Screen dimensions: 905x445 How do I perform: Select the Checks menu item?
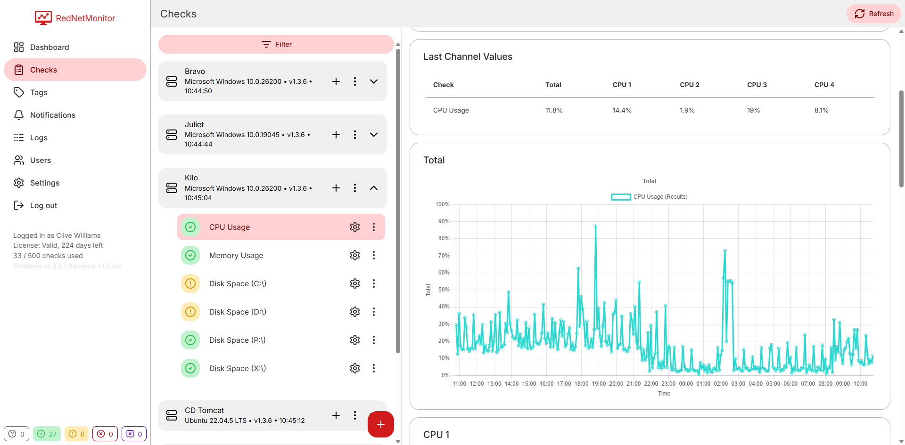(x=75, y=70)
